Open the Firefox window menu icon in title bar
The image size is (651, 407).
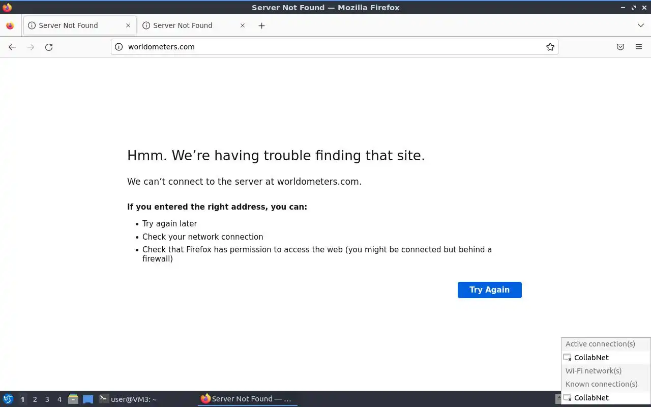tap(7, 7)
